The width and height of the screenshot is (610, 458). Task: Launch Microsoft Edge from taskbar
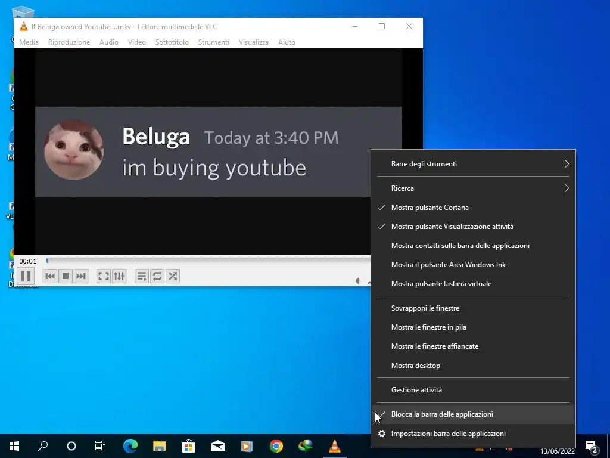[130, 446]
